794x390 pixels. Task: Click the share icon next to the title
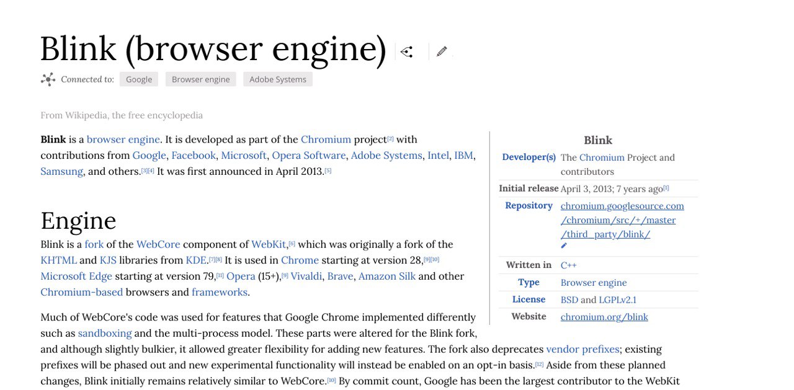click(x=407, y=52)
